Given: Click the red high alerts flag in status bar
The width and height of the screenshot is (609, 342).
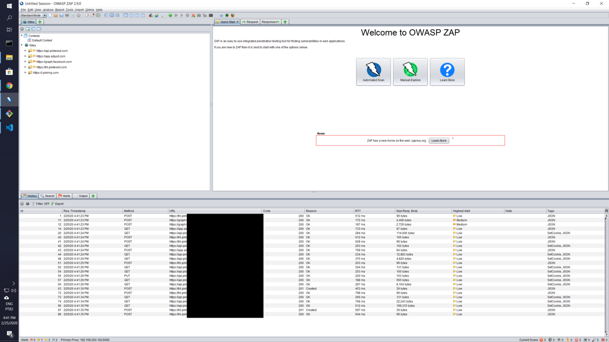Looking at the screenshot, I should 31,340.
